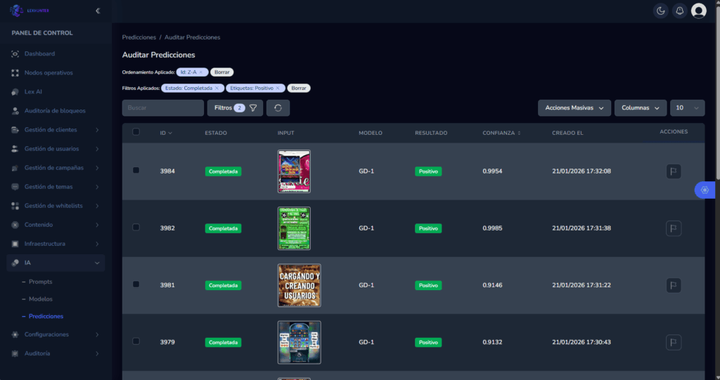The image size is (720, 380).
Task: Click the Buscar search field
Action: (162, 107)
